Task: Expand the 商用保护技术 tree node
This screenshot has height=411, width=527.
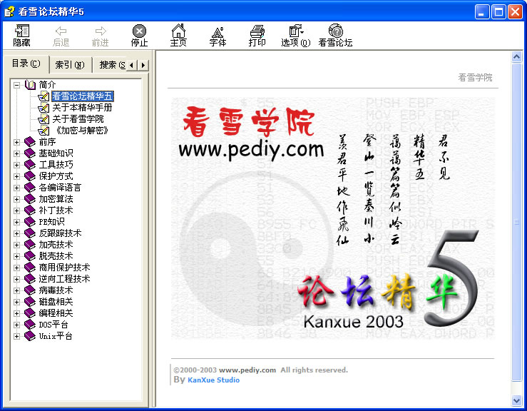Action: pyautogui.click(x=16, y=268)
